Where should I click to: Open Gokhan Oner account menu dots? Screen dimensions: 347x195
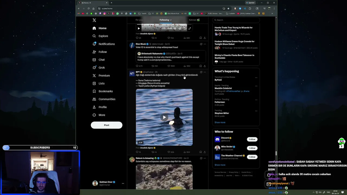[x=123, y=183]
